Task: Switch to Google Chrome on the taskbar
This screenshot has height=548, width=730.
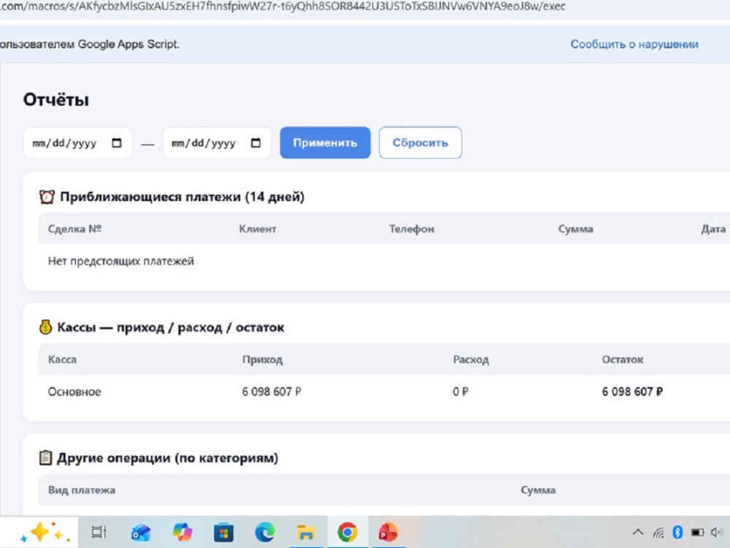Action: click(347, 532)
